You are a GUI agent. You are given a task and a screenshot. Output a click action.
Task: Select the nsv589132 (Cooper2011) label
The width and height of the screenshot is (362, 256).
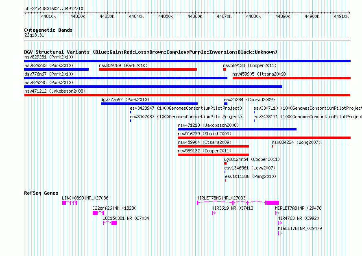point(205,151)
